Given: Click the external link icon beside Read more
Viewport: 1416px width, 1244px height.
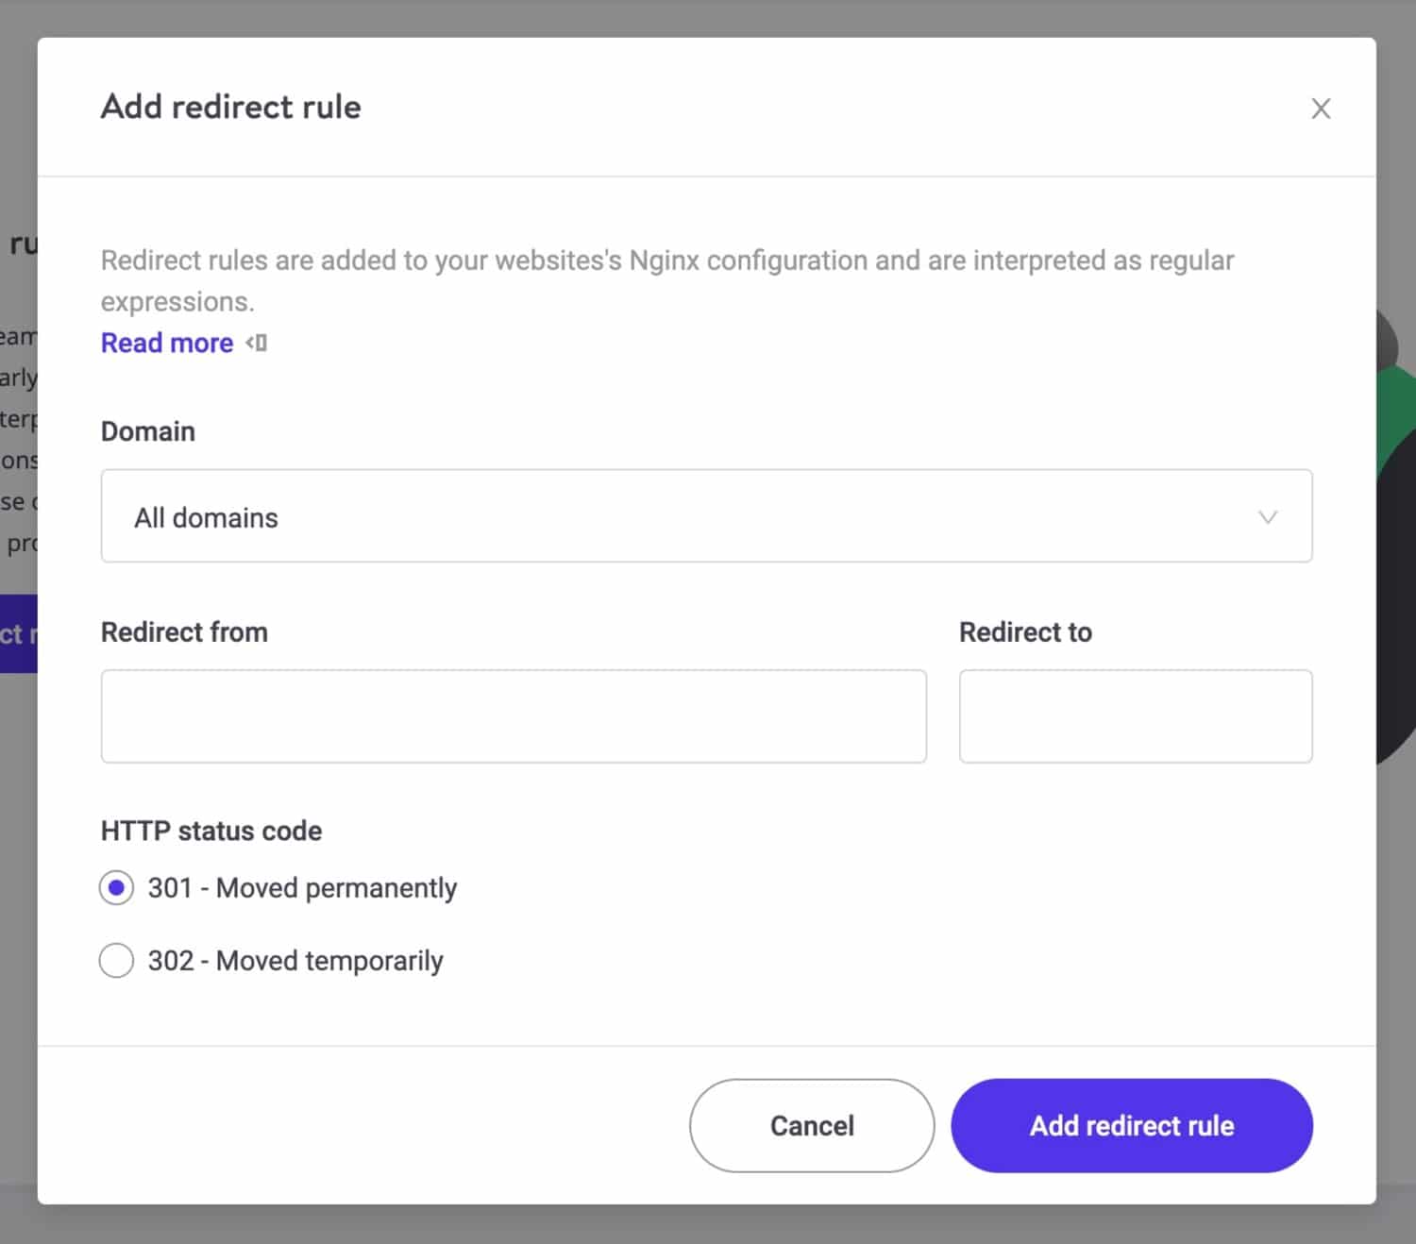Looking at the screenshot, I should [255, 343].
